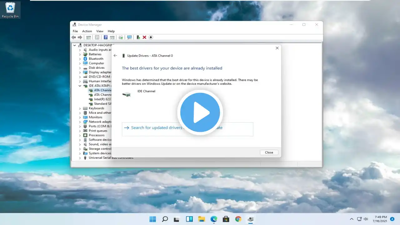Click the Help question mark toolbar icon

point(106,37)
